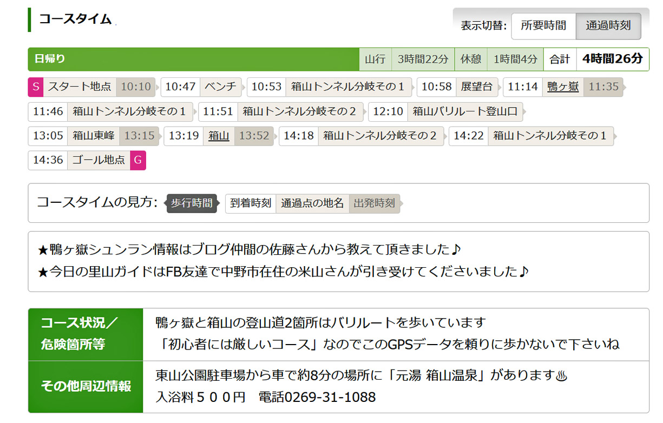The height and width of the screenshot is (423, 663).
Task: Select the 日帰り day-trip header bar
Action: pyautogui.click(x=193, y=59)
